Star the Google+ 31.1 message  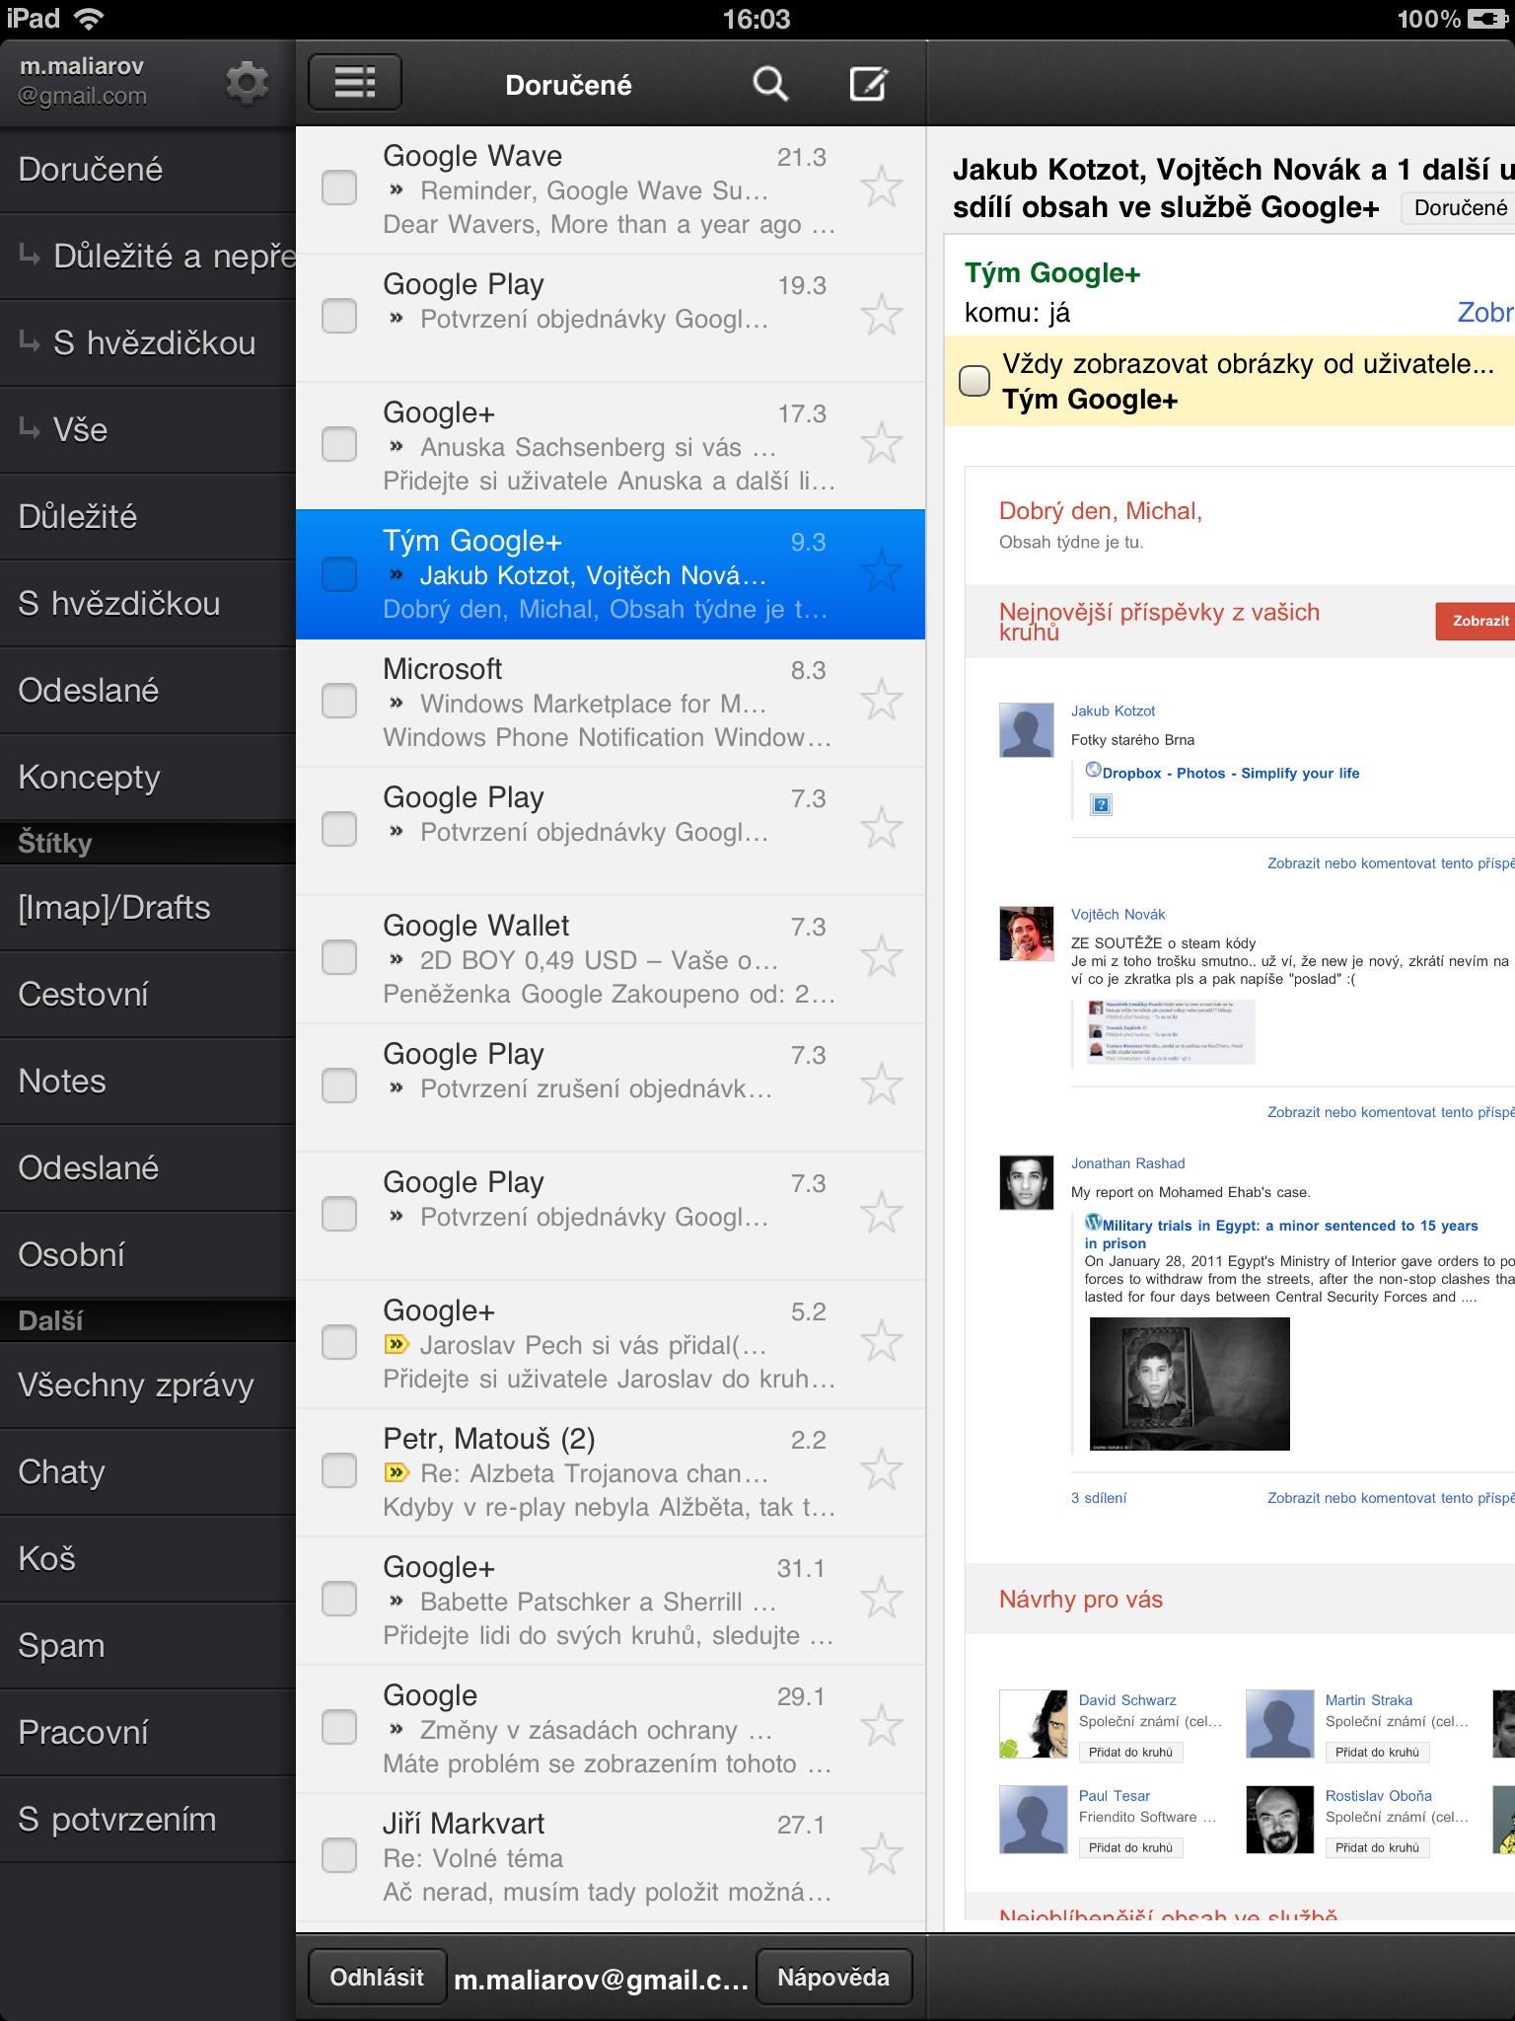point(882,1599)
